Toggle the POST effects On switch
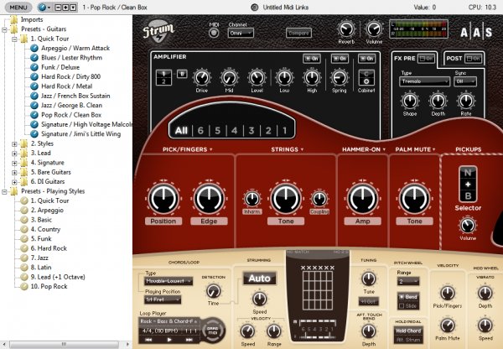This screenshot has width=503, height=349. 474,59
